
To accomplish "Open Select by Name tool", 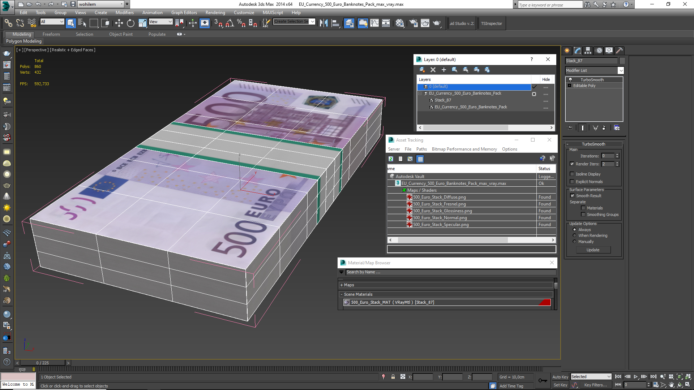I will pyautogui.click(x=82, y=23).
